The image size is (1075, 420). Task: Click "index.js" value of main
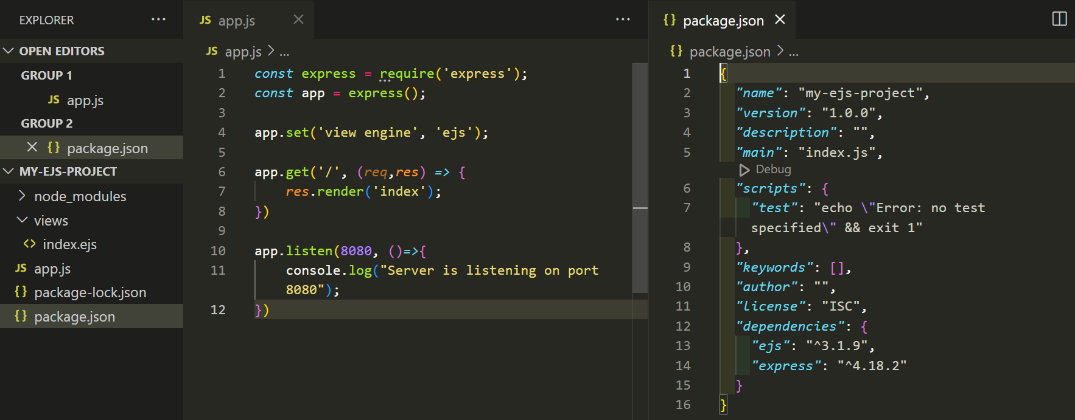point(836,153)
